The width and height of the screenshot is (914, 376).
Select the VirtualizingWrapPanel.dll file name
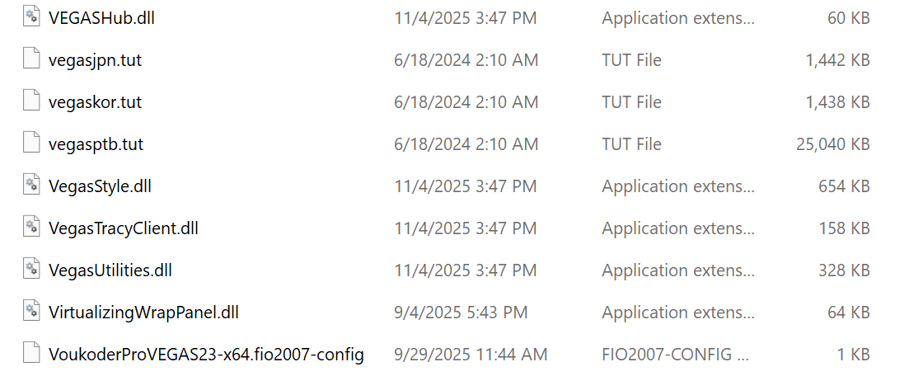click(x=143, y=312)
